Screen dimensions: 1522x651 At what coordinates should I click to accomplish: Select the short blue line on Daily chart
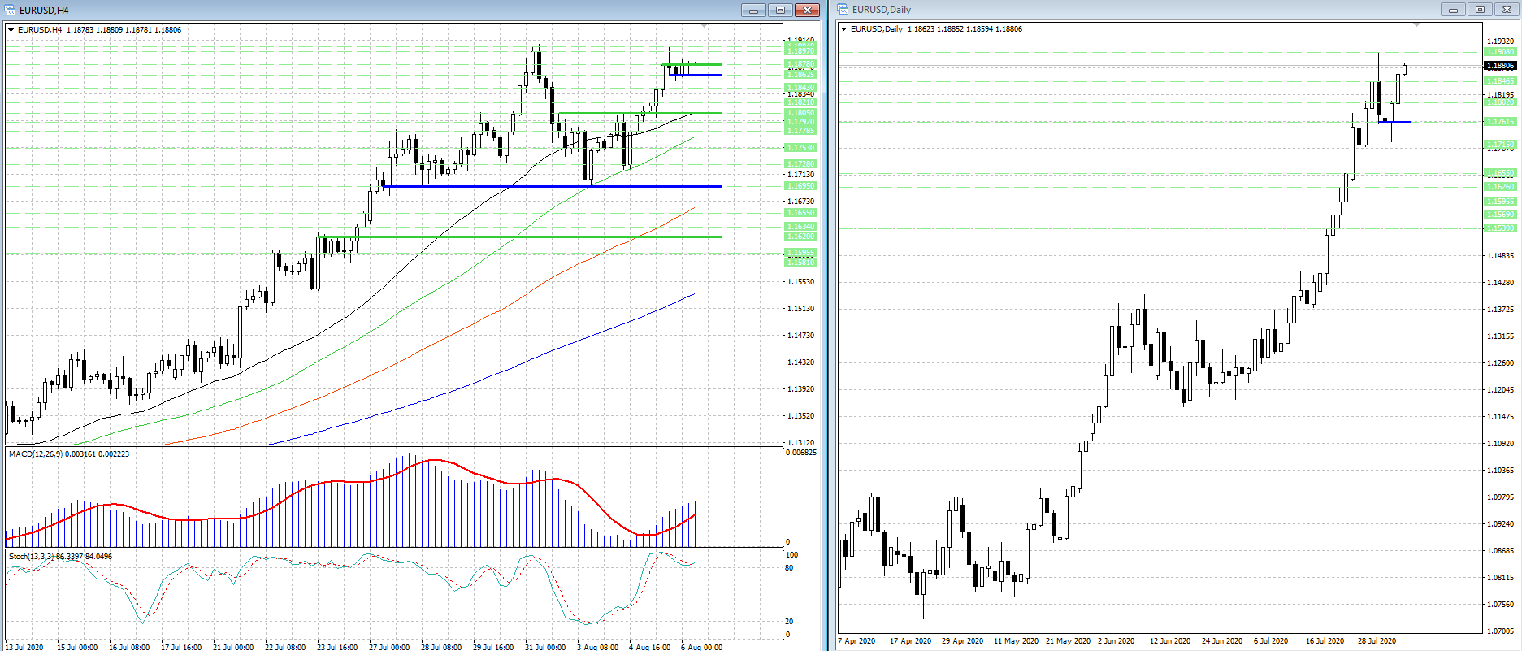click(1396, 122)
